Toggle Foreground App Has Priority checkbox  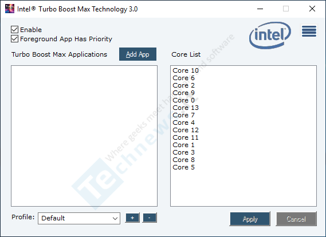(x=14, y=38)
